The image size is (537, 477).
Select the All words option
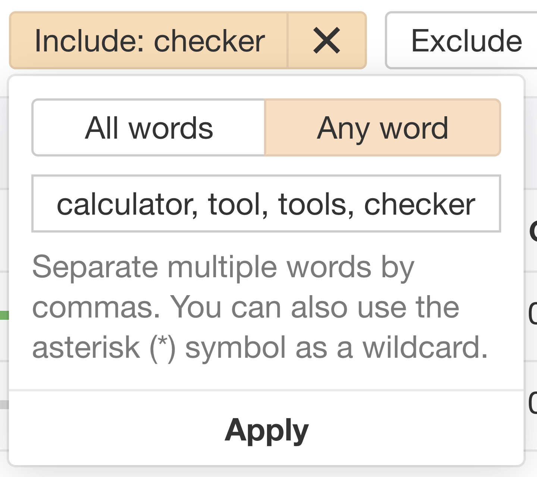click(149, 128)
